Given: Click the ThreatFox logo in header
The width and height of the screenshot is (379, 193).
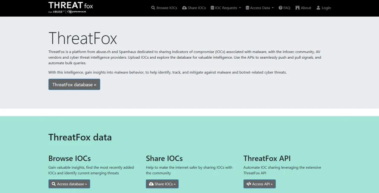Looking at the screenshot, I should (x=70, y=8).
